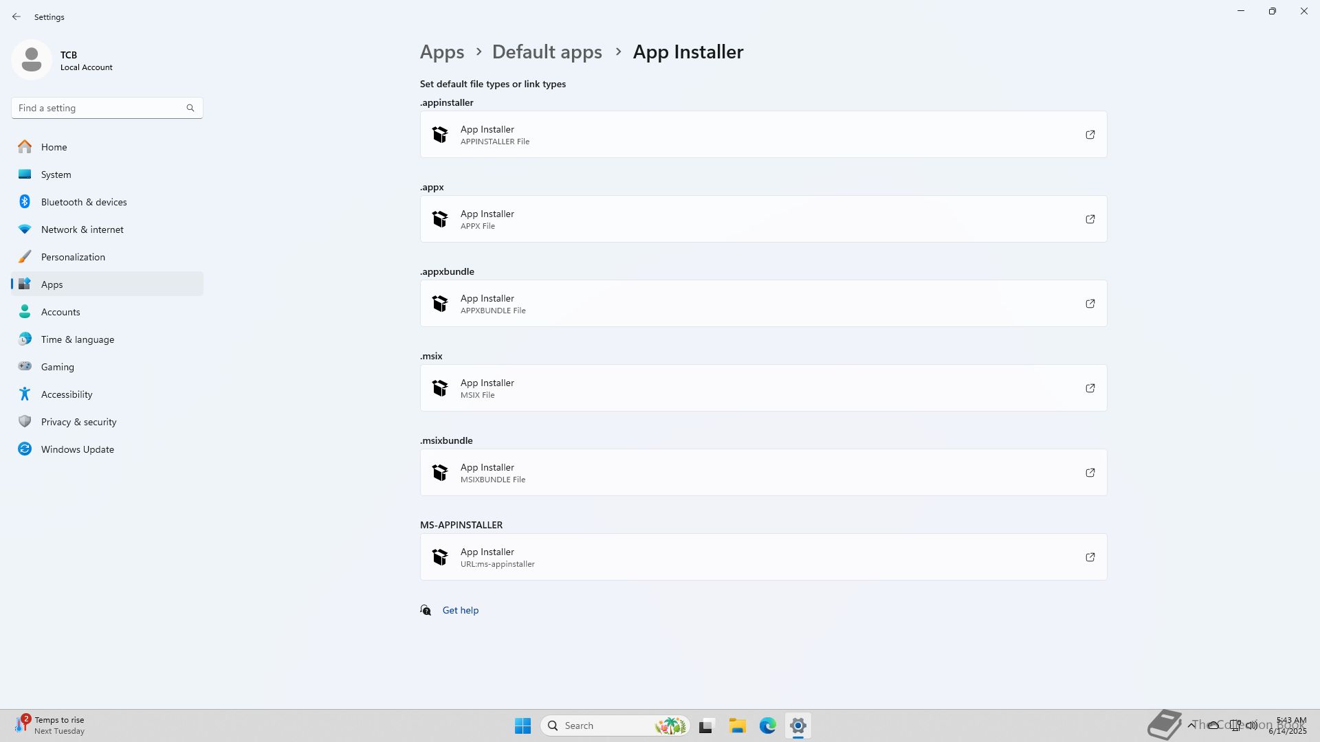Screen dimensions: 1320x742
Task: Click the search magnifier in Find a setting
Action: (190, 108)
